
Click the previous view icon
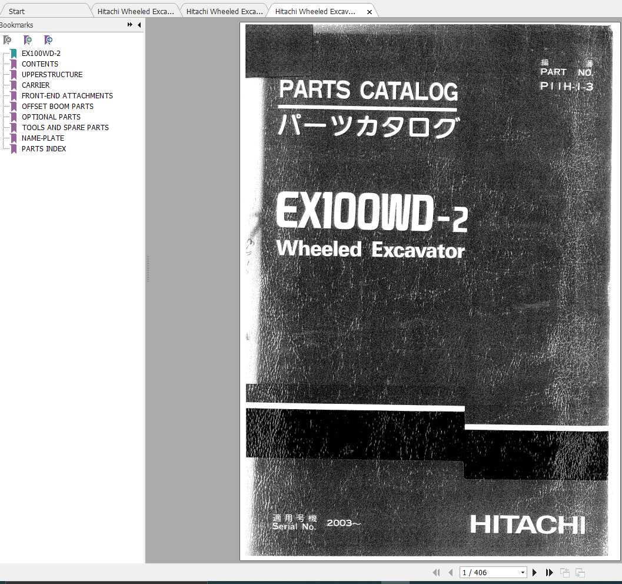[x=564, y=572]
